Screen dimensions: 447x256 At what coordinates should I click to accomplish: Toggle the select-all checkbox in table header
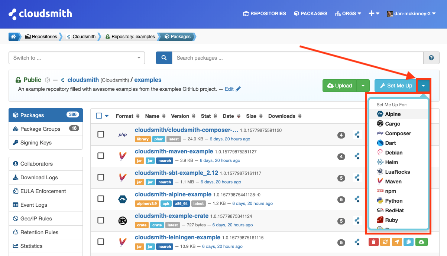click(99, 116)
